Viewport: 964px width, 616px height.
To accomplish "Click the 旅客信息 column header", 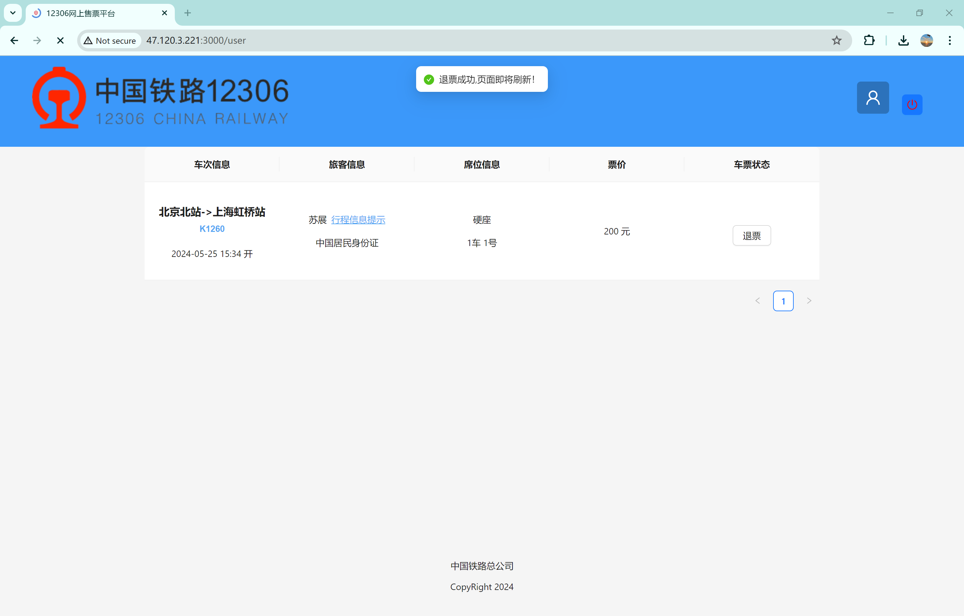I will click(347, 164).
